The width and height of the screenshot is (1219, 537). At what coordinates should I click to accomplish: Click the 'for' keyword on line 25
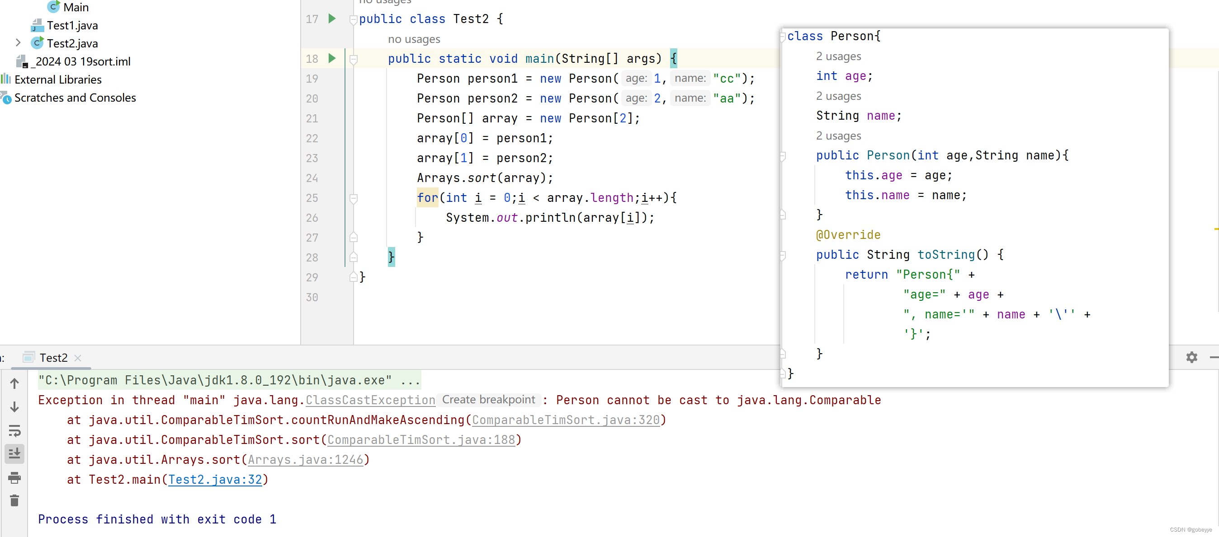(427, 198)
